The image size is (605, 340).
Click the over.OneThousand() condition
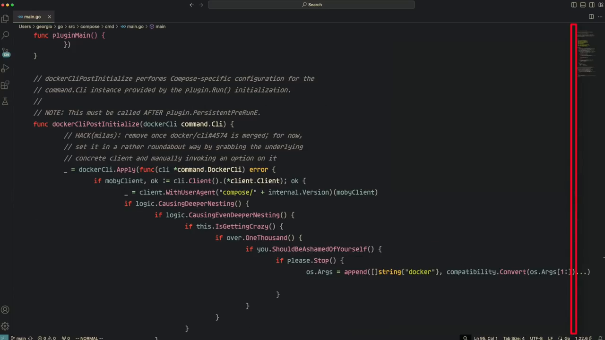[260, 238]
